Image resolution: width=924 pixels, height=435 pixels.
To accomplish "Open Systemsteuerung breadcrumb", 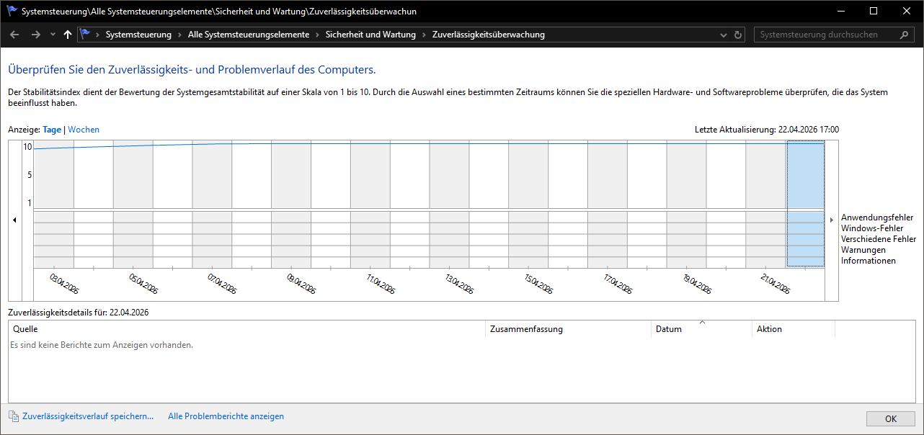I will tap(138, 35).
